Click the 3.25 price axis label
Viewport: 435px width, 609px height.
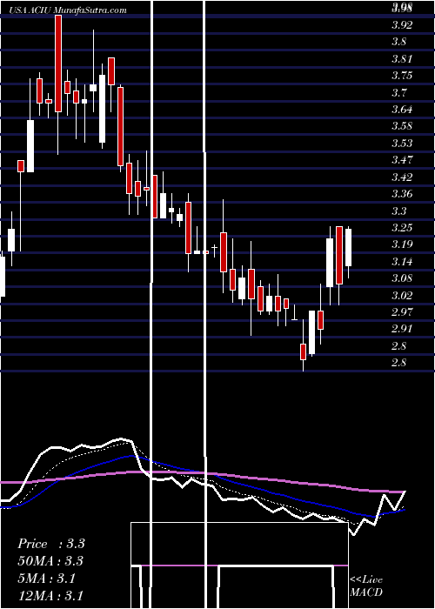[x=402, y=227]
